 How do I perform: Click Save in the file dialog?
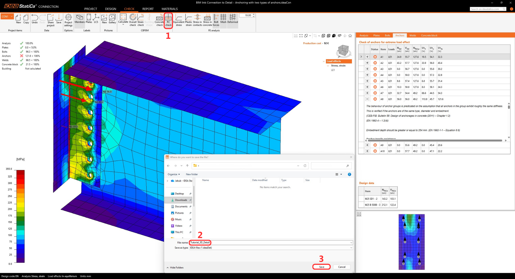click(x=321, y=267)
